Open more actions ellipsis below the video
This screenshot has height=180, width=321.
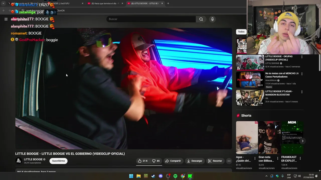pos(229,161)
